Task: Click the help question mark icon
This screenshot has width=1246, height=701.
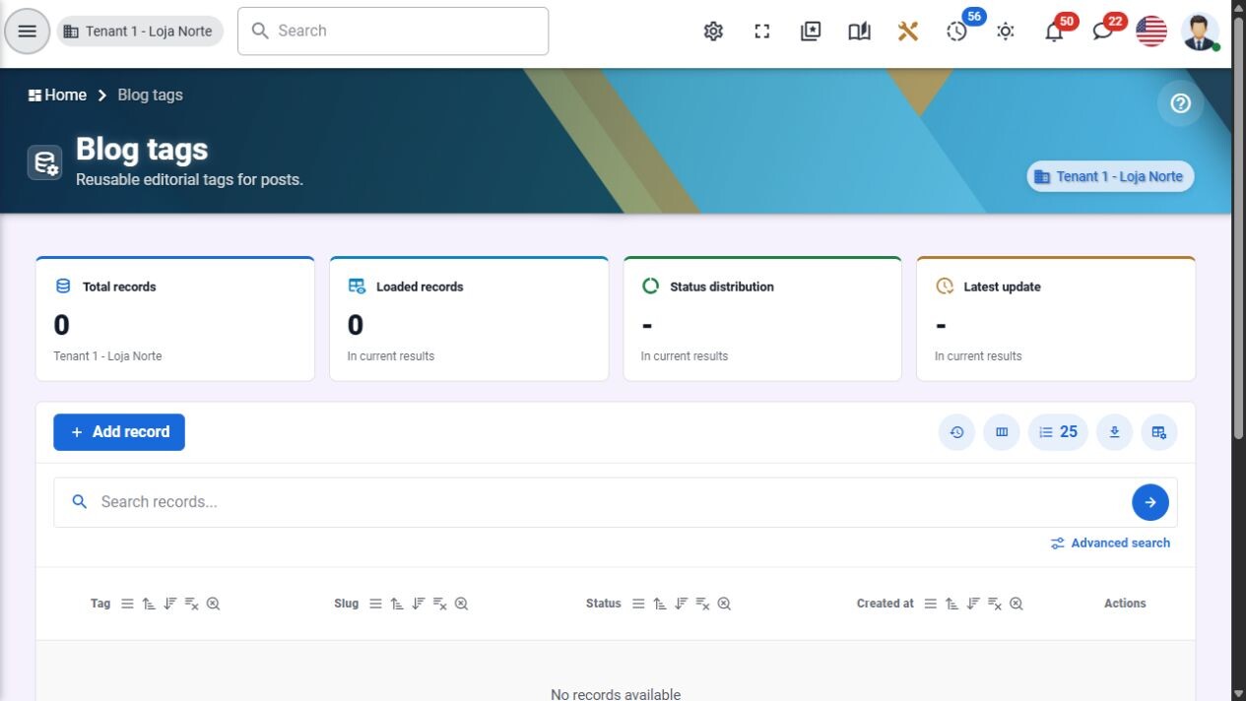Action: click(1180, 103)
